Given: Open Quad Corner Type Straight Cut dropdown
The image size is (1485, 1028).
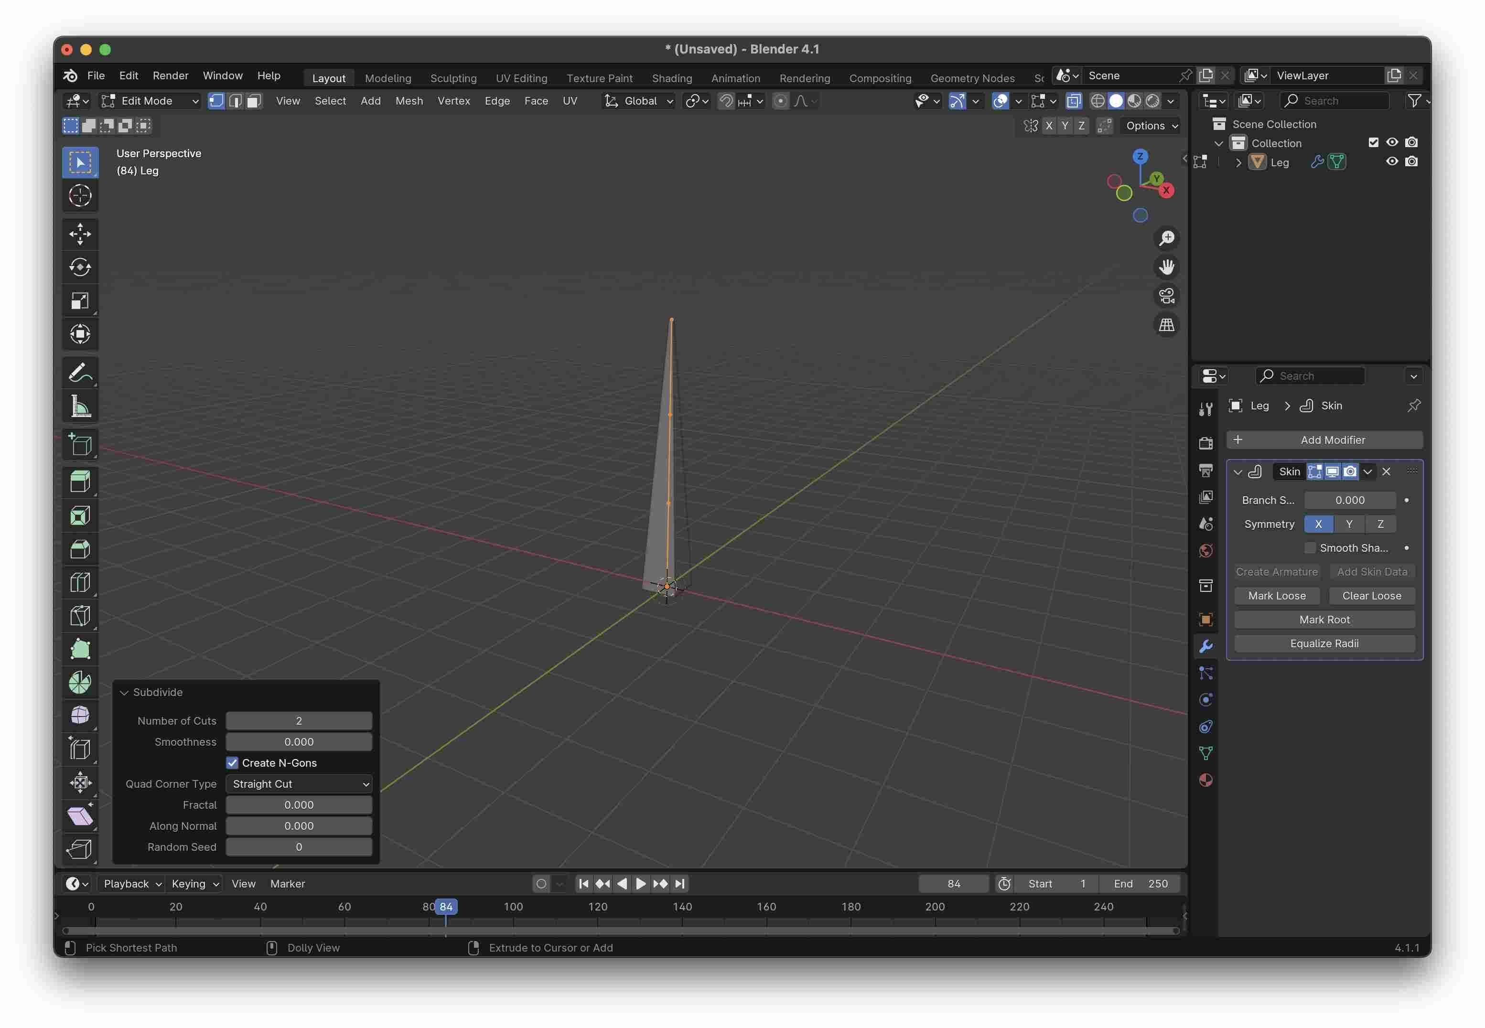Looking at the screenshot, I should [299, 784].
